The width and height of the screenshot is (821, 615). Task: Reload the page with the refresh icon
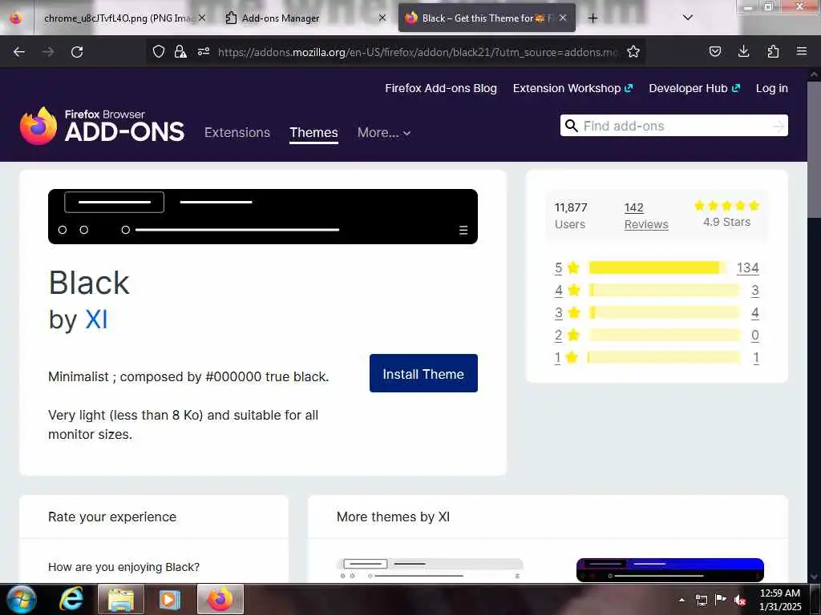(77, 52)
